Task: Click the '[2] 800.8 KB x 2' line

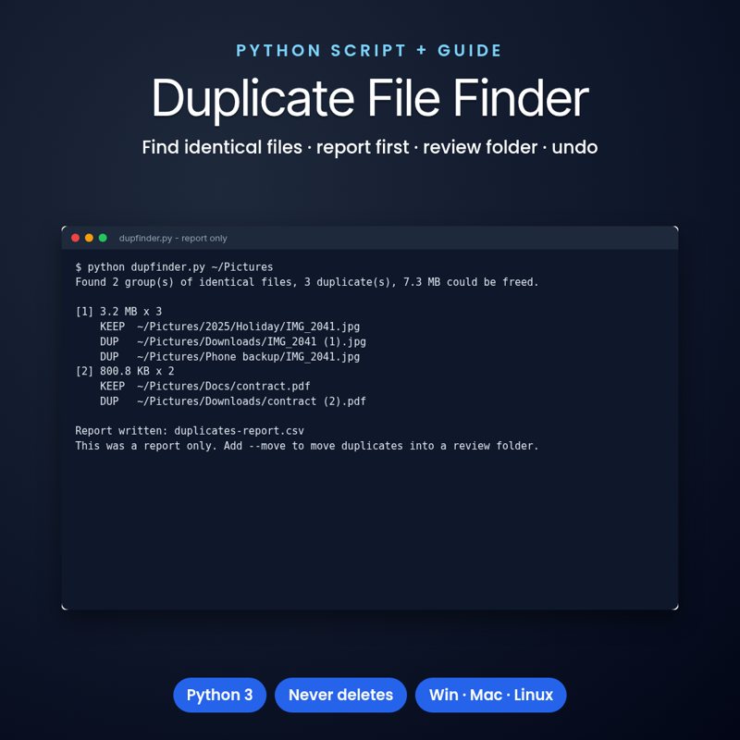Action: (x=125, y=371)
